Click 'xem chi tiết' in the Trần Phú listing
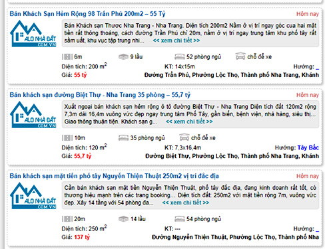Image resolution: width=325 pixels, height=249 pixels. (x=176, y=41)
